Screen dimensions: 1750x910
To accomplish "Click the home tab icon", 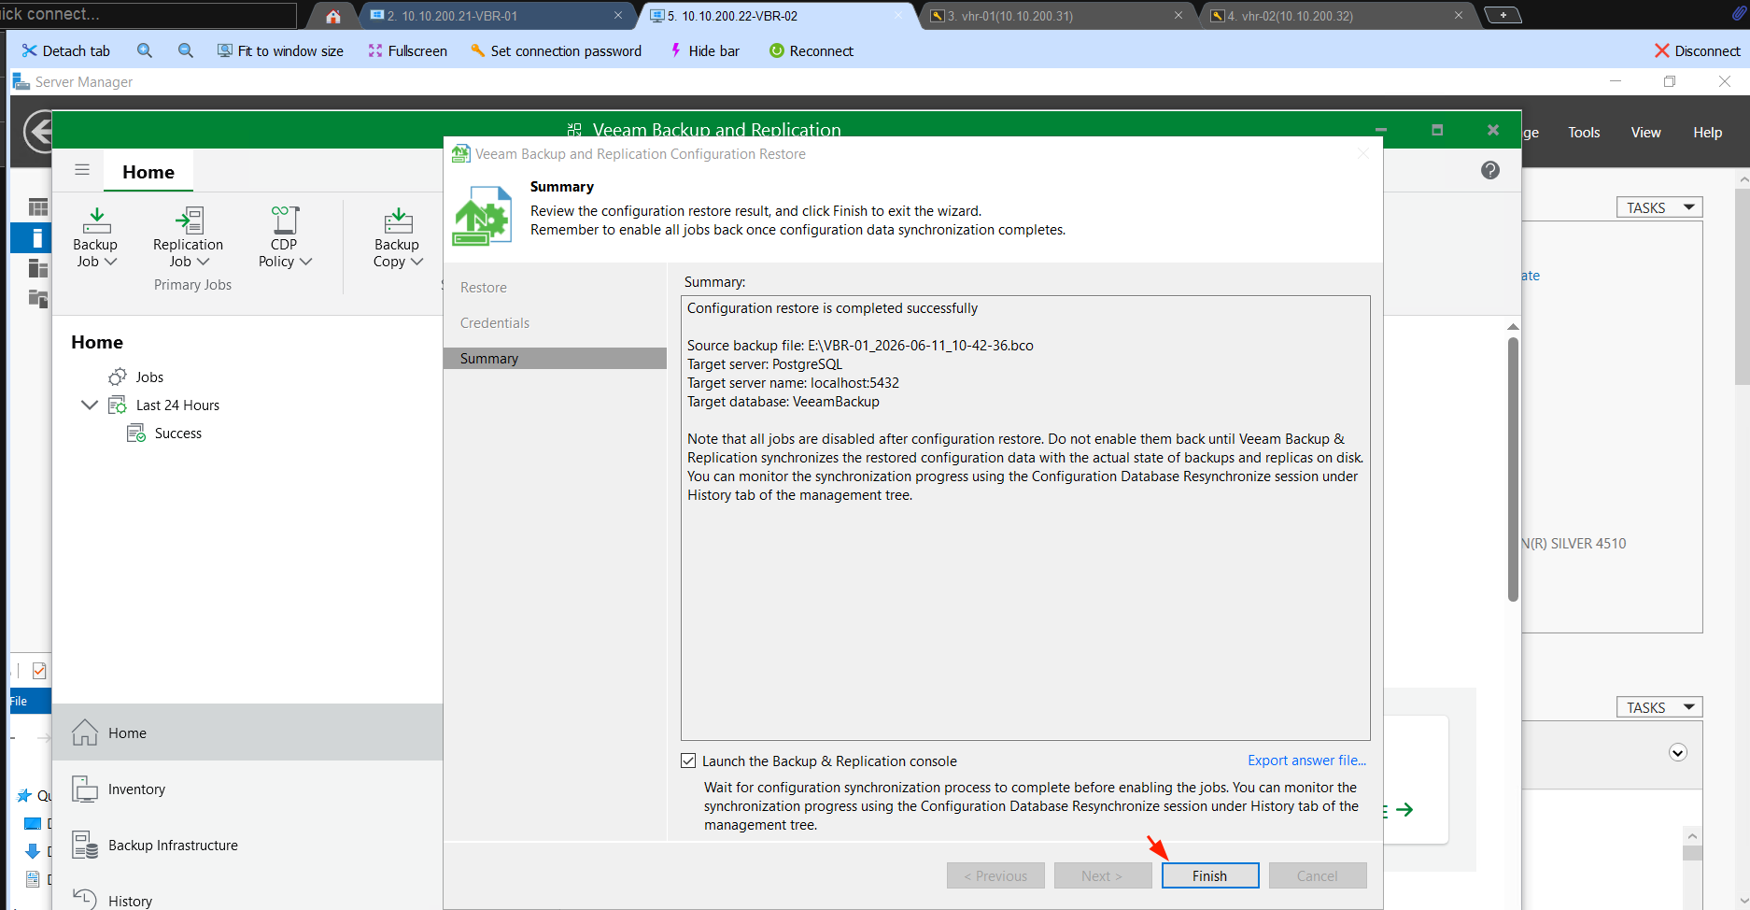I will coord(333,16).
